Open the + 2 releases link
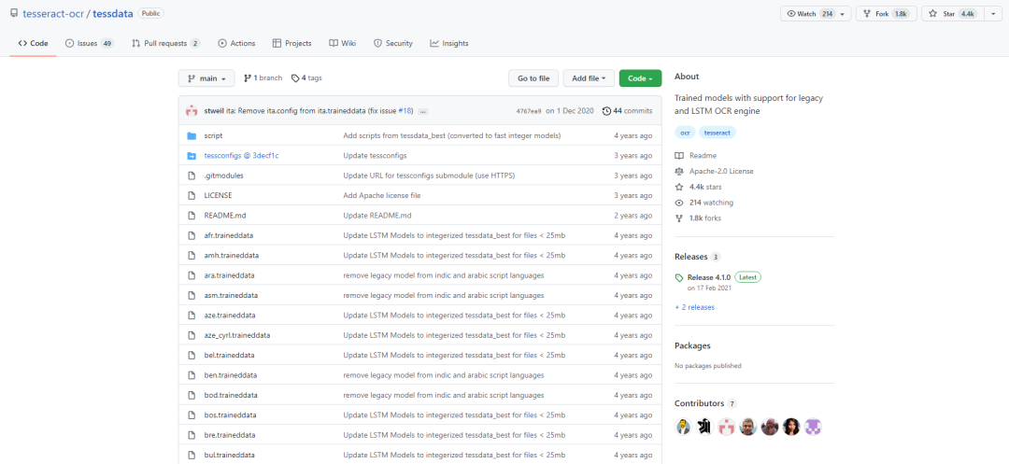The height and width of the screenshot is (464, 1009). [x=694, y=307]
